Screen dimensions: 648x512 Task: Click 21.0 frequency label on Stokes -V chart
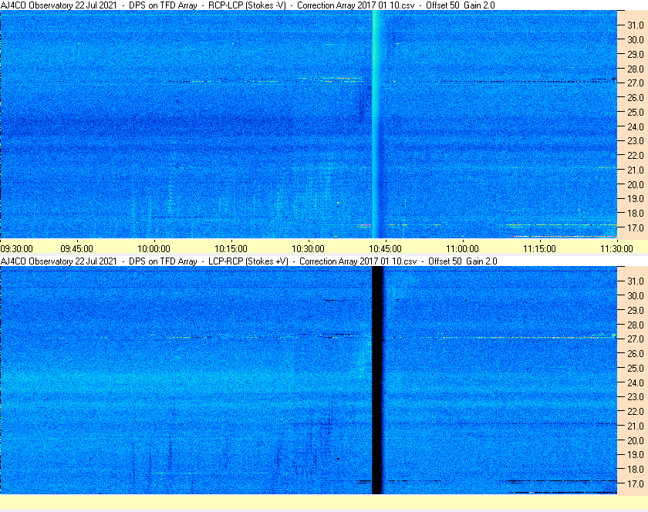pos(636,170)
